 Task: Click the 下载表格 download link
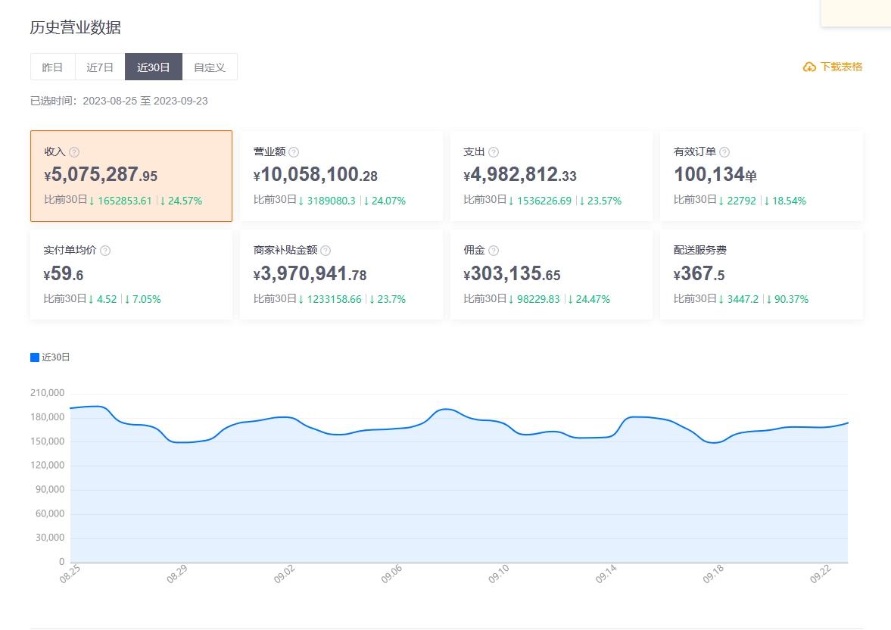tap(841, 67)
